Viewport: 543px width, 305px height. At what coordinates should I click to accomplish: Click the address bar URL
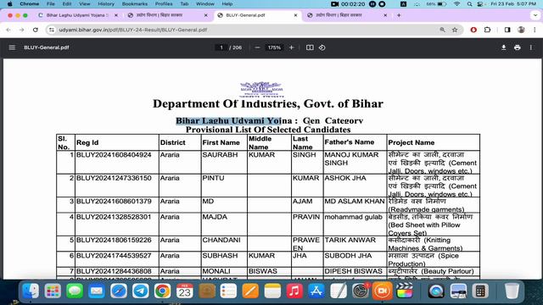133,30
